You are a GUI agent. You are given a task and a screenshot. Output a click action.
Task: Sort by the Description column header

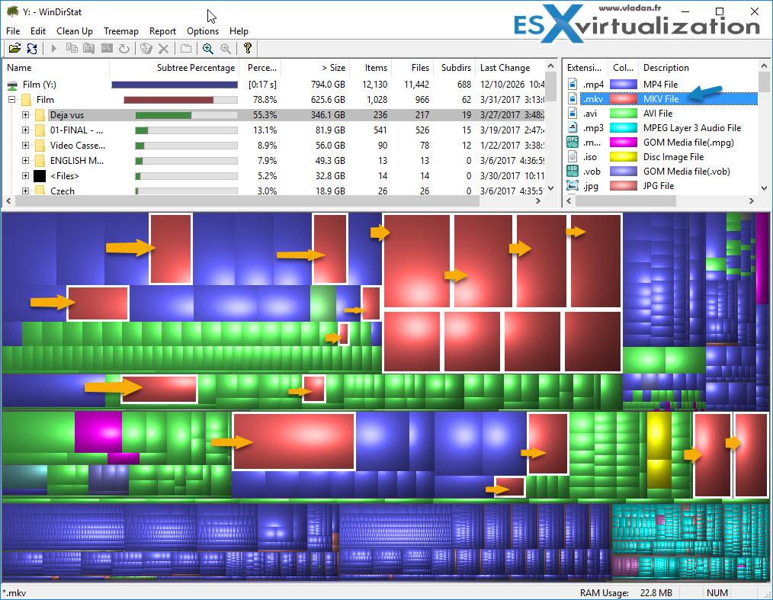pyautogui.click(x=698, y=68)
